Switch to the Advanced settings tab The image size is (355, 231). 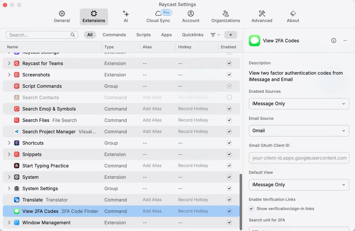[x=262, y=17]
